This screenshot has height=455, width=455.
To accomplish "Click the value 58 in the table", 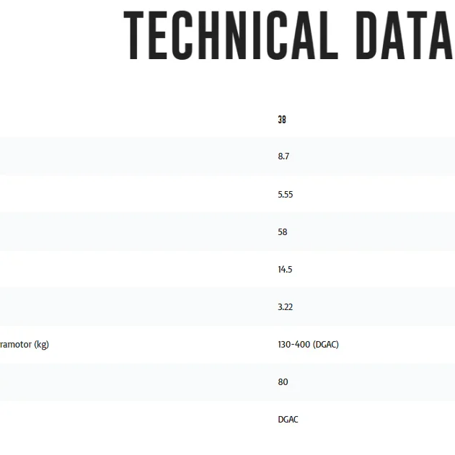I will coord(283,232).
